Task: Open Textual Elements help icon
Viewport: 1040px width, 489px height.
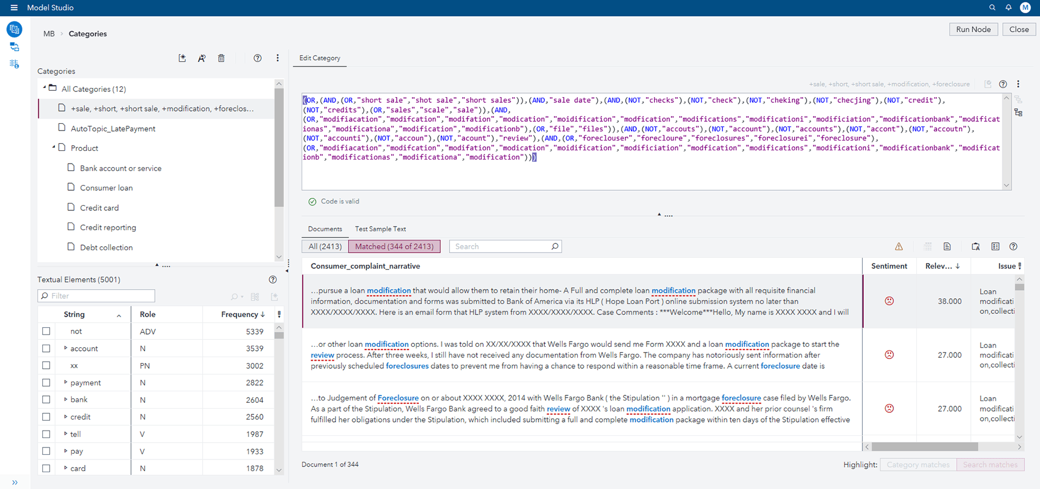Action: (x=273, y=280)
